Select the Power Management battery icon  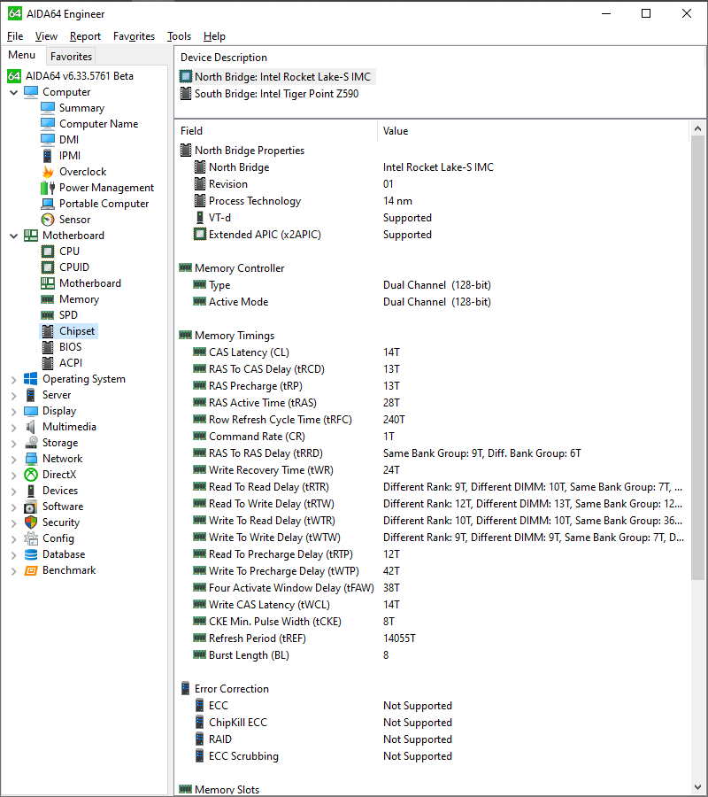pyautogui.click(x=48, y=188)
